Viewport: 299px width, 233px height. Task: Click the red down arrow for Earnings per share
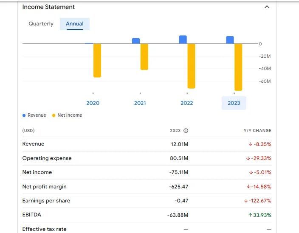(246, 201)
